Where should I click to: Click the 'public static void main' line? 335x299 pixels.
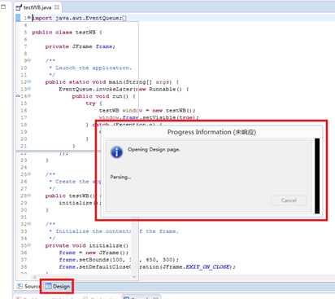(112, 82)
